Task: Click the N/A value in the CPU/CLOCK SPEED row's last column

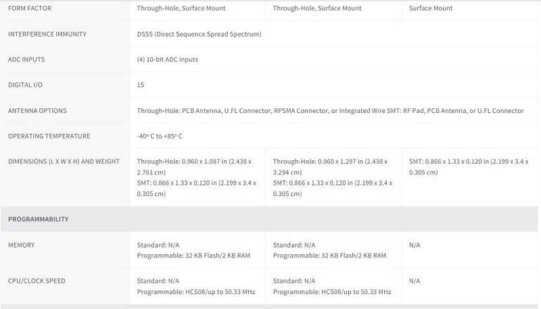Action: point(415,281)
